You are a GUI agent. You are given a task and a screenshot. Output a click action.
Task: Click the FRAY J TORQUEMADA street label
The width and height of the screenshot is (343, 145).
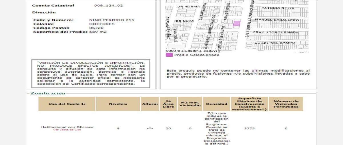click(x=276, y=32)
